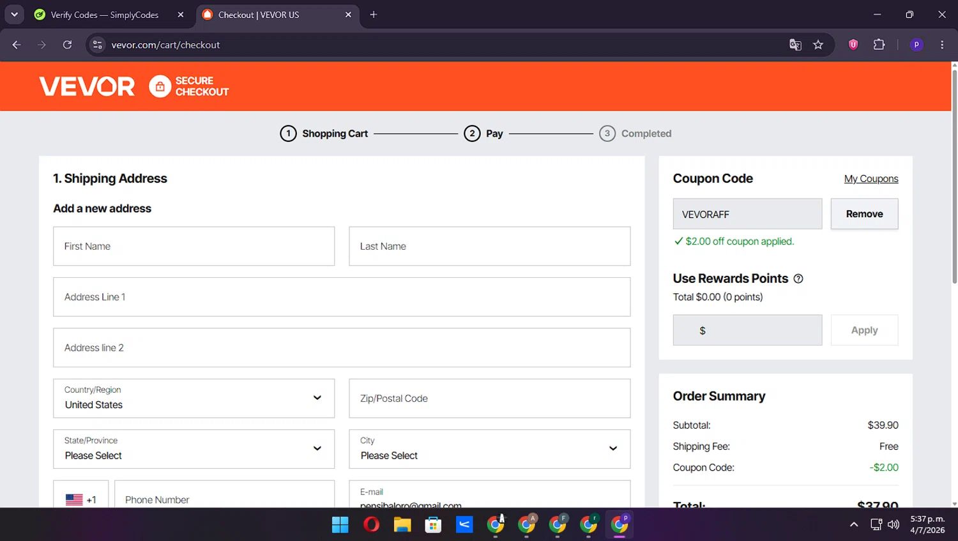Open the Extensions puzzle icon
Viewport: 958px width, 541px height.
(x=879, y=45)
